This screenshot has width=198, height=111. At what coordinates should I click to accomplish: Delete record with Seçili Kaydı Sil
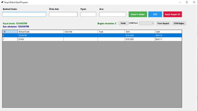tap(173, 14)
